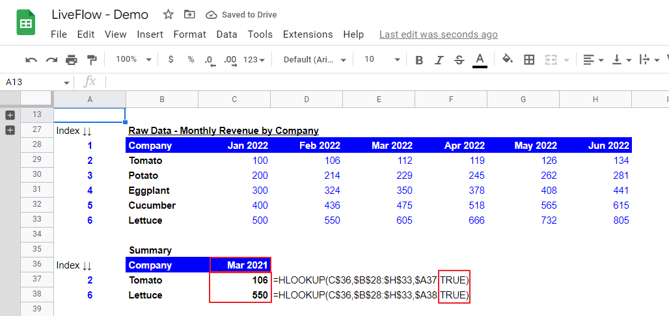This screenshot has width=669, height=316.
Task: Click the LiveFlow - Demo document title
Action: click(x=100, y=15)
